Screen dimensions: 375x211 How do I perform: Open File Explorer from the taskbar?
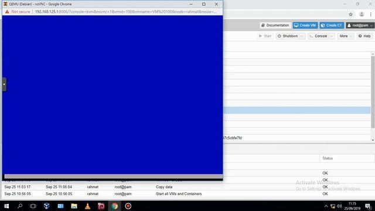(74, 206)
